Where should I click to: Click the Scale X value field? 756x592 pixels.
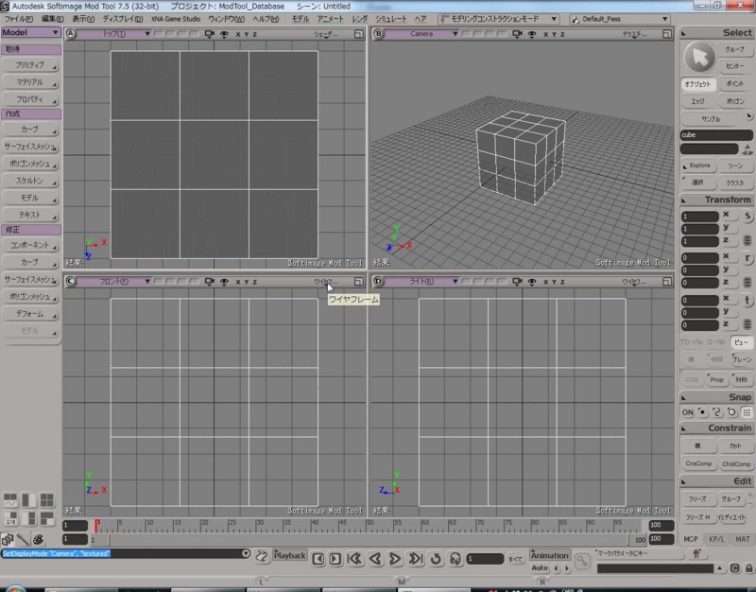(699, 217)
